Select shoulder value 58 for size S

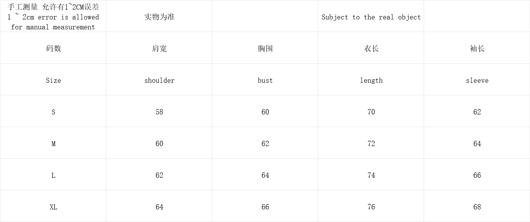click(159, 112)
